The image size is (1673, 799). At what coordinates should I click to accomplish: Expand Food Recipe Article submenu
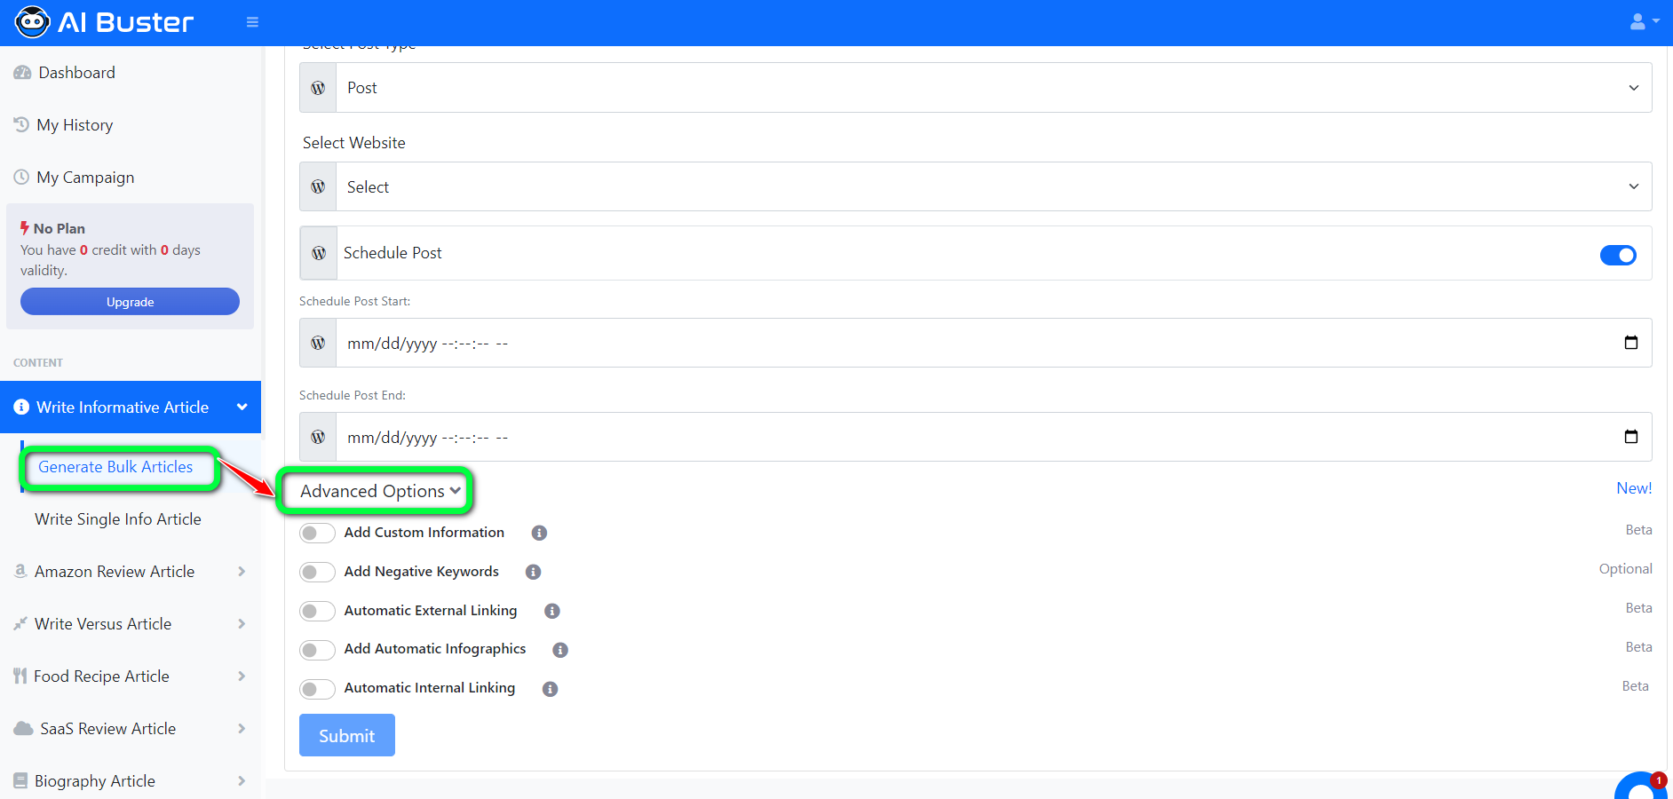pos(242,676)
